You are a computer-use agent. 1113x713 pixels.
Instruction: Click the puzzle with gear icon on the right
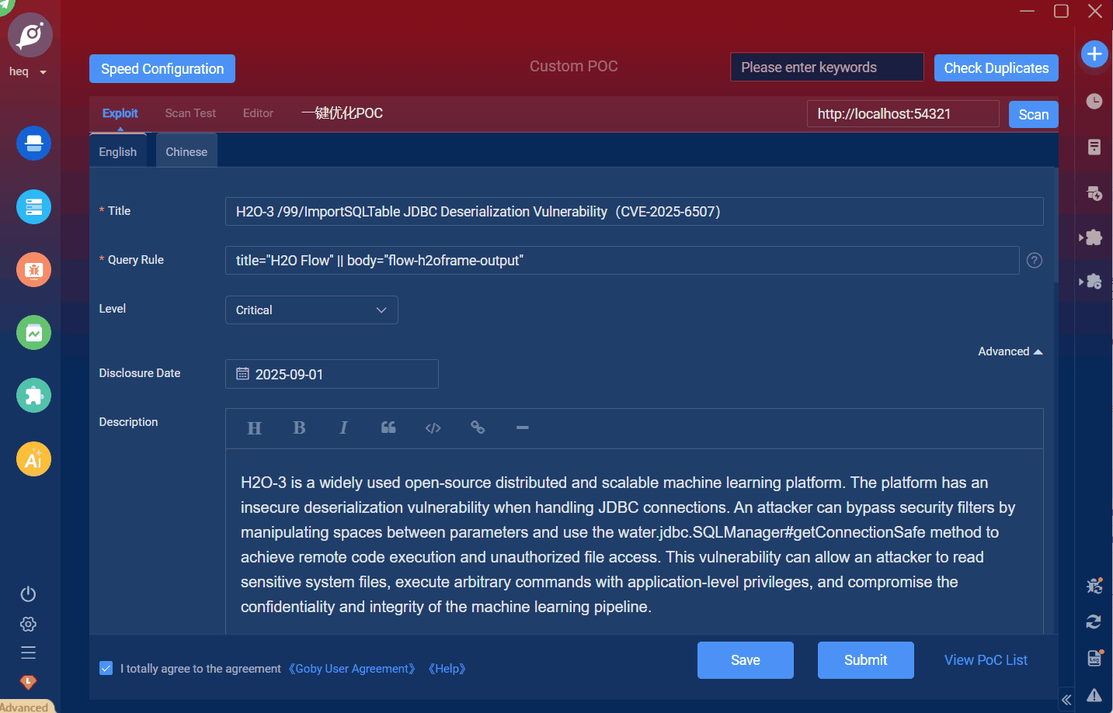click(x=1092, y=282)
